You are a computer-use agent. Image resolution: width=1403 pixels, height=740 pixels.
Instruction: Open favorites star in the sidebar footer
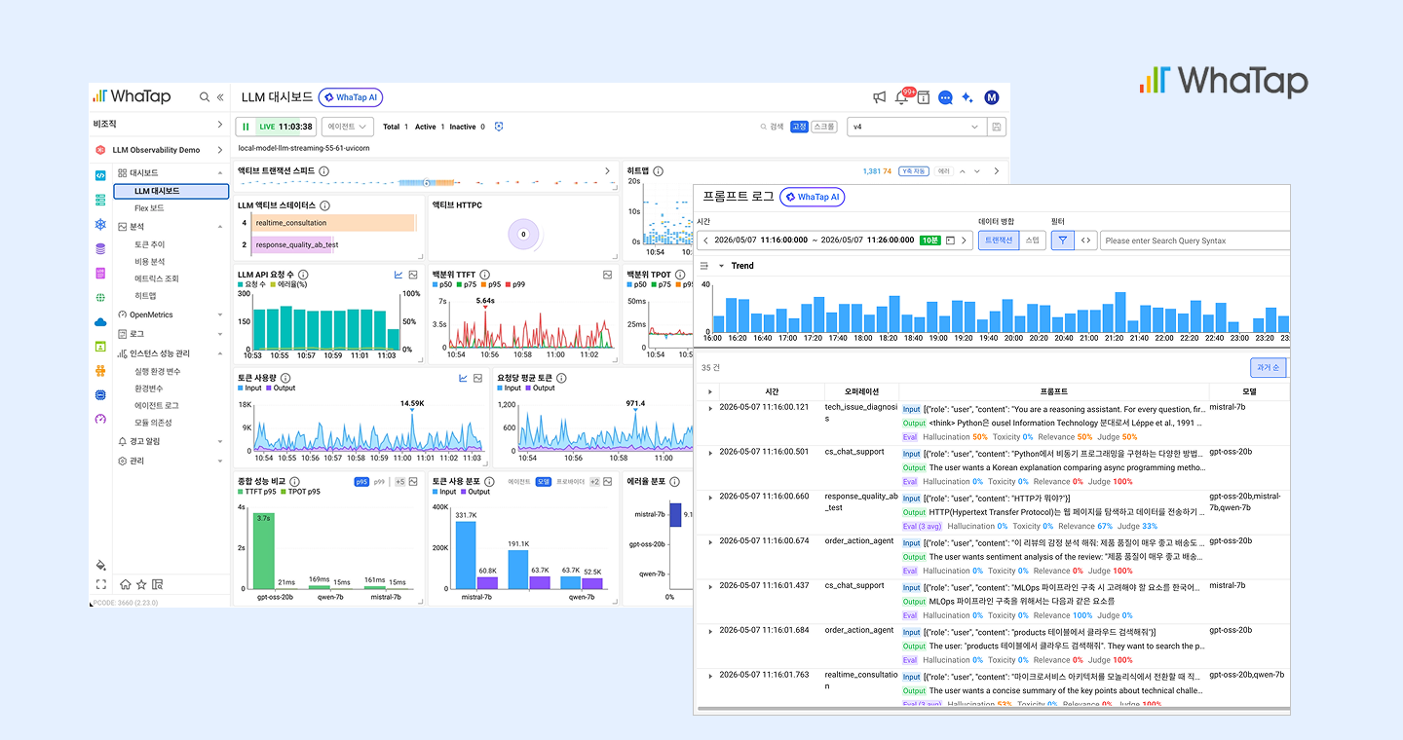[x=141, y=584]
